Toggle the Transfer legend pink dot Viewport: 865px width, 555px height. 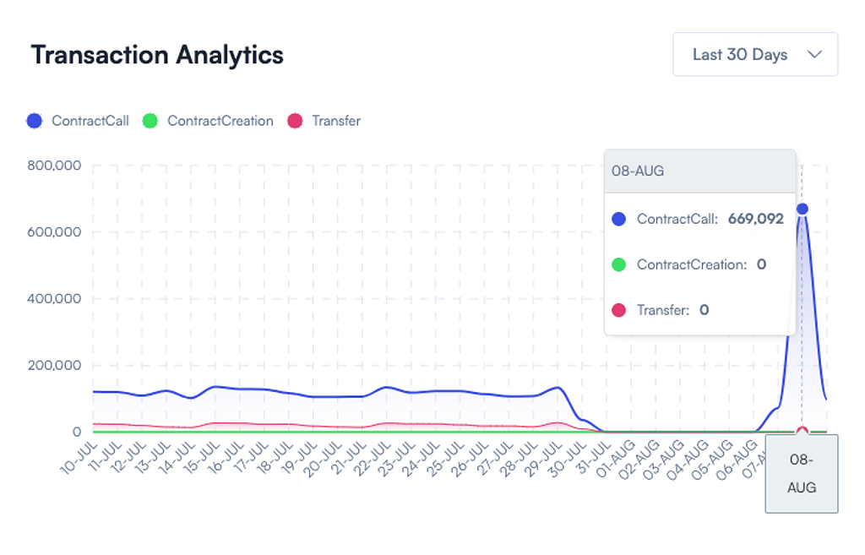[x=295, y=121]
